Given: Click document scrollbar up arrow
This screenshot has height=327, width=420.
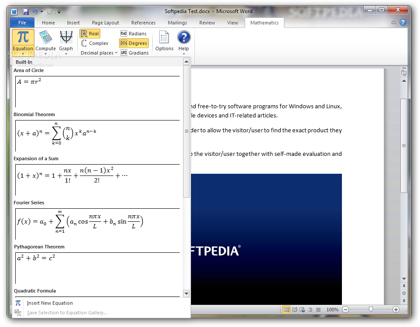Looking at the screenshot, I should (404, 81).
